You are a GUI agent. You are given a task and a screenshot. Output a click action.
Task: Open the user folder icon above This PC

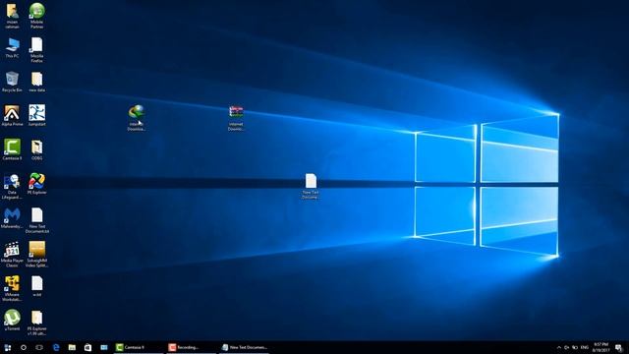pyautogui.click(x=12, y=16)
